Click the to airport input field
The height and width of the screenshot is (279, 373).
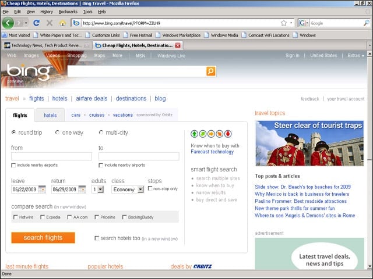tap(139, 156)
